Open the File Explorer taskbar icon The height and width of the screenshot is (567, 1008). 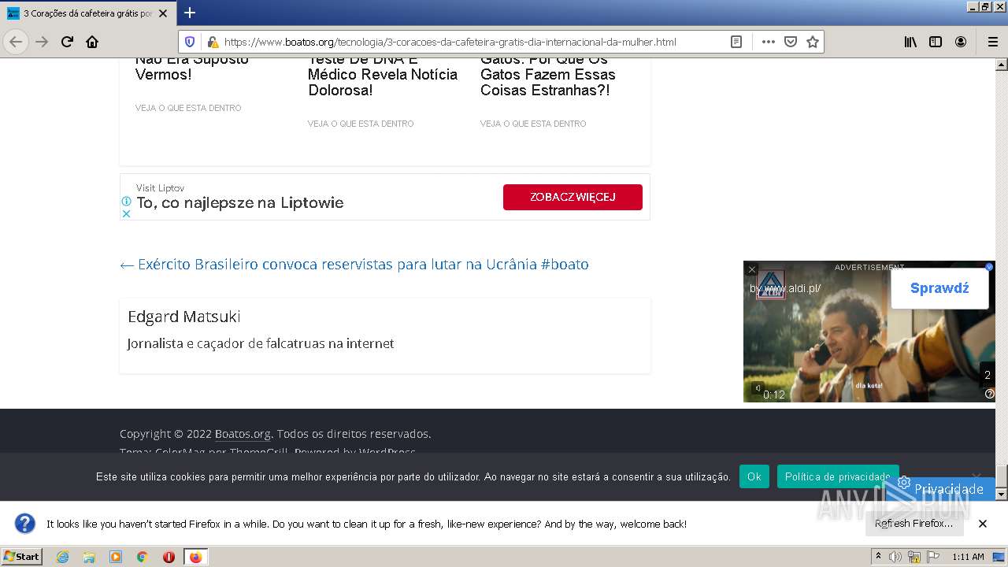tap(89, 557)
